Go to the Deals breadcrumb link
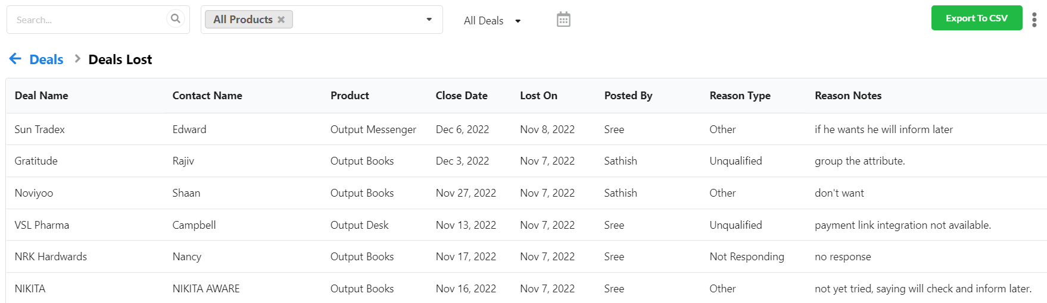1047x303 pixels. point(46,59)
